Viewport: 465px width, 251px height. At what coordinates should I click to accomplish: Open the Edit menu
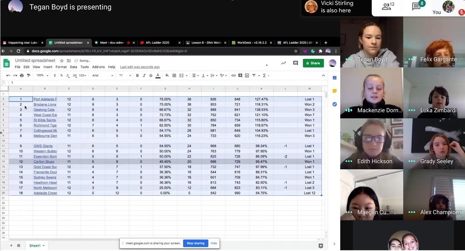26,67
